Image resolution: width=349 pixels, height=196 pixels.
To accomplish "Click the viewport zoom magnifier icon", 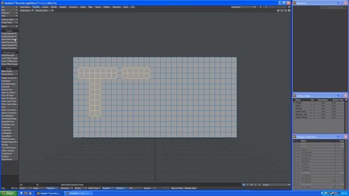I will pos(285,10).
